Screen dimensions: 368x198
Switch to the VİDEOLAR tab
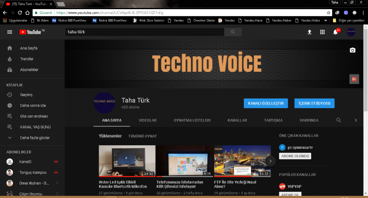tap(148, 120)
